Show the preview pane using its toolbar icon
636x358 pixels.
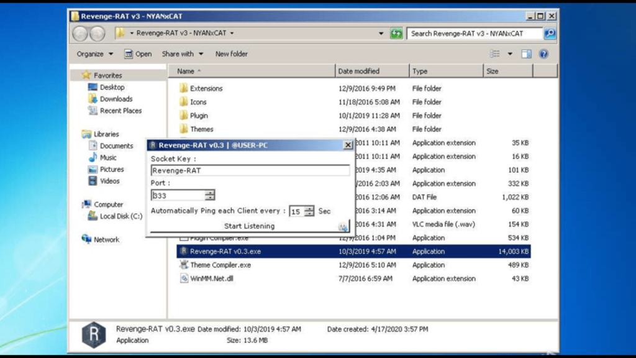(x=526, y=54)
